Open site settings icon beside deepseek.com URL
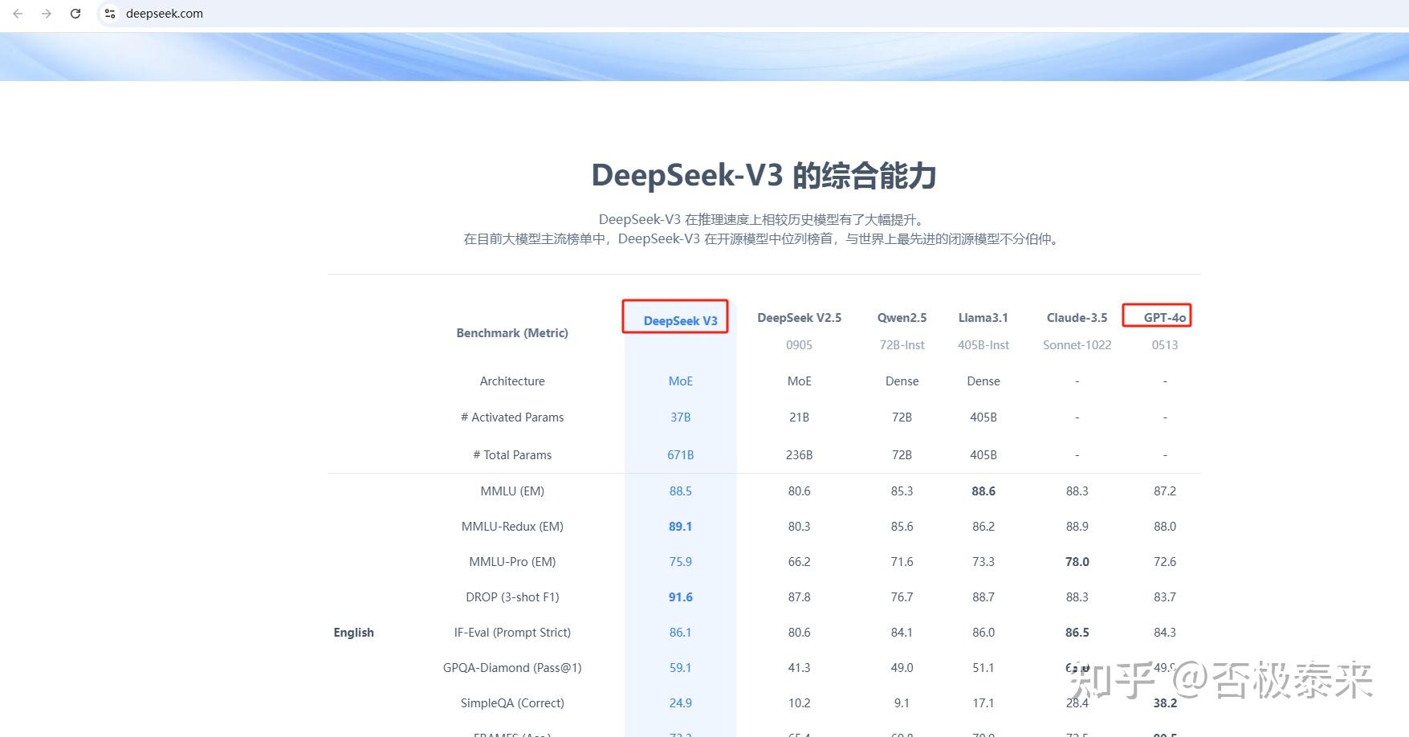 tap(109, 13)
